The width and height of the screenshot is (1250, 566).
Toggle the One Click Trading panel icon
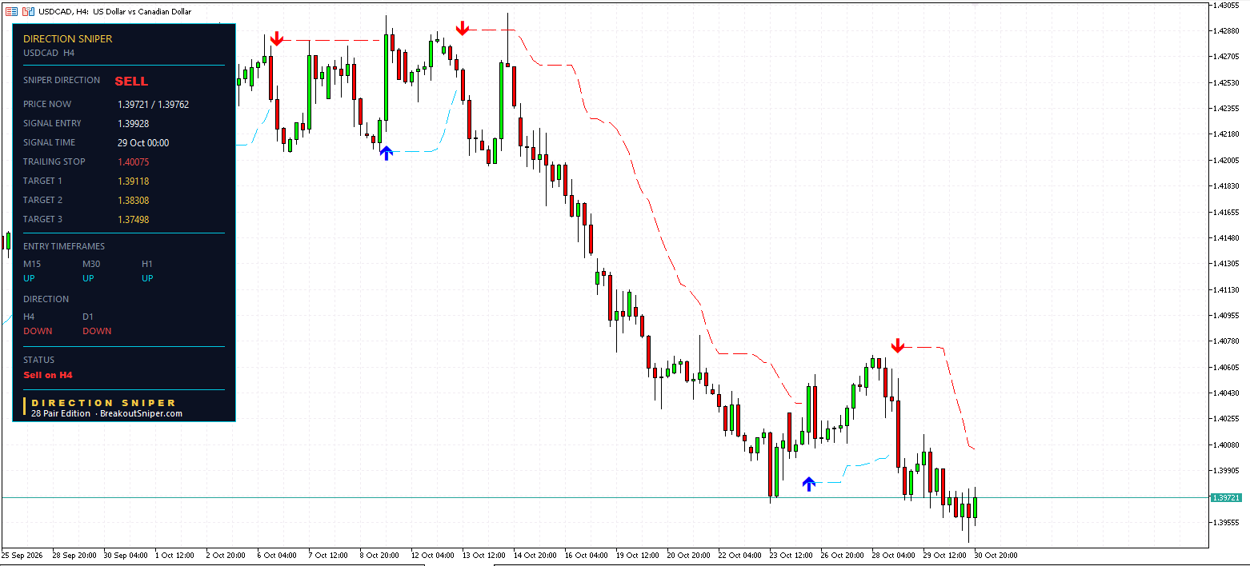[x=28, y=11]
